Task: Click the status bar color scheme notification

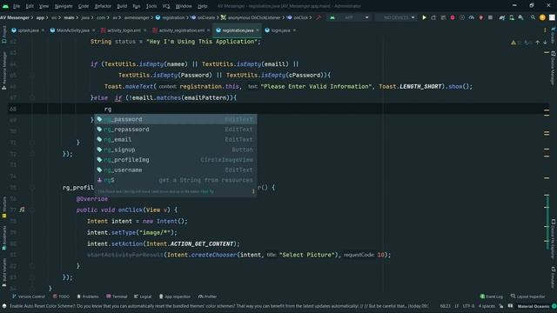Action: [218, 306]
